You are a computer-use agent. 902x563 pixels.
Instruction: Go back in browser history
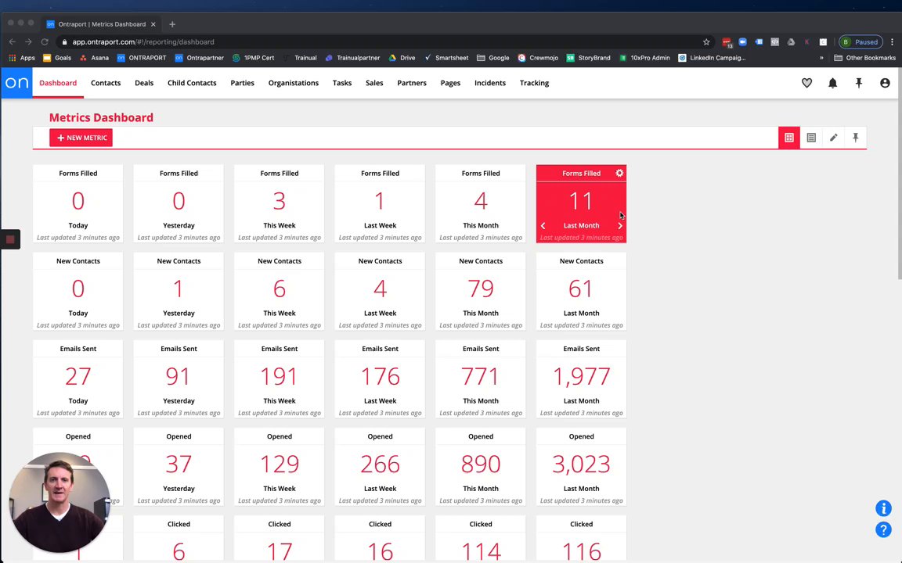click(12, 42)
